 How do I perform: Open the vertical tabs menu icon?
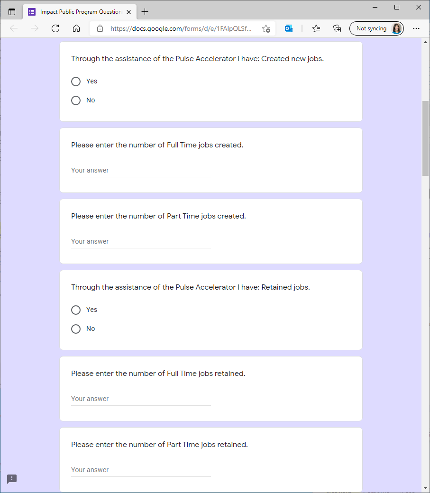pyautogui.click(x=12, y=12)
